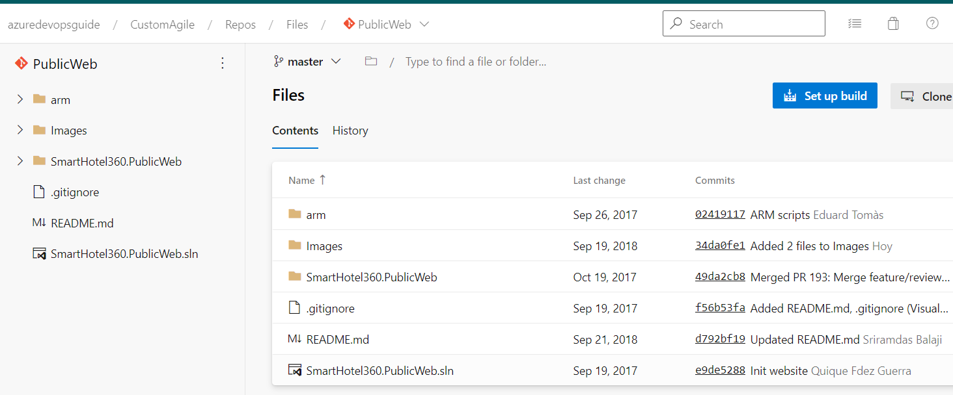Screen dimensions: 953x395
Task: Open commit 02419117 link
Action: [x=720, y=214]
